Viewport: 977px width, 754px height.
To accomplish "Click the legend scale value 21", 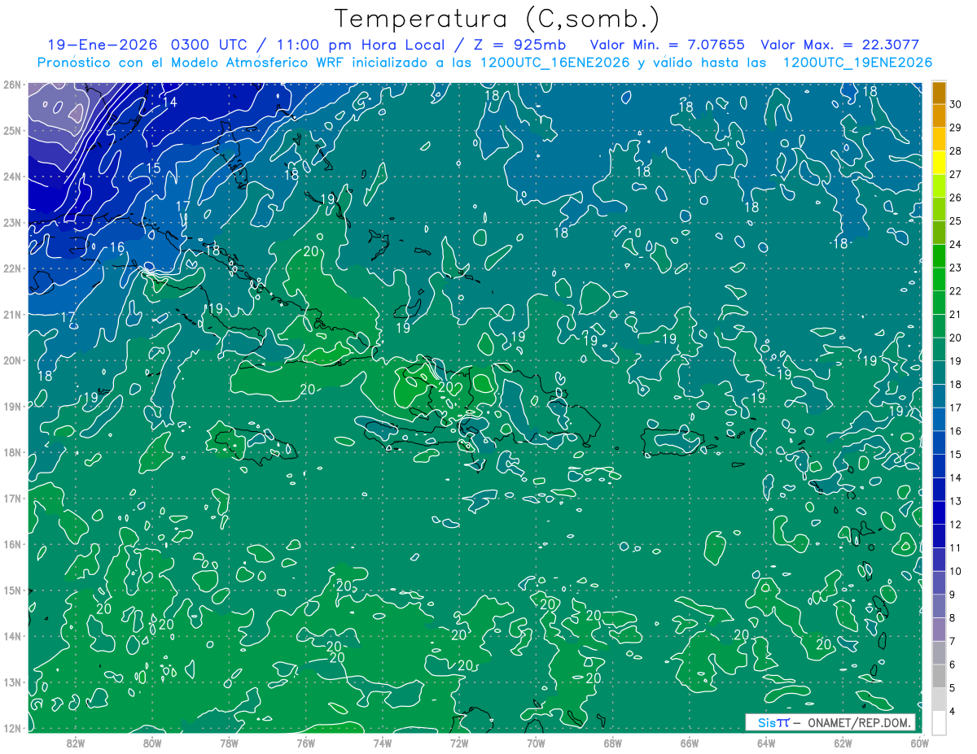I will [956, 314].
